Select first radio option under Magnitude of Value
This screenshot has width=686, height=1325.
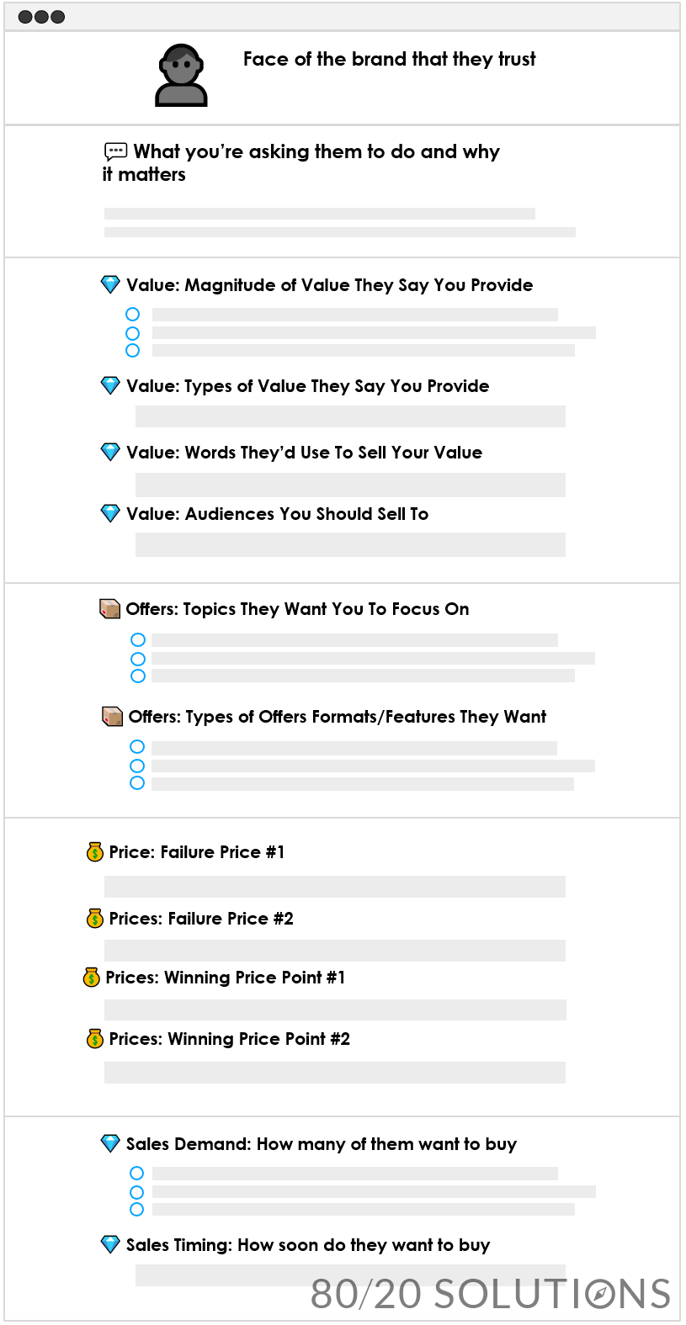coord(132,314)
